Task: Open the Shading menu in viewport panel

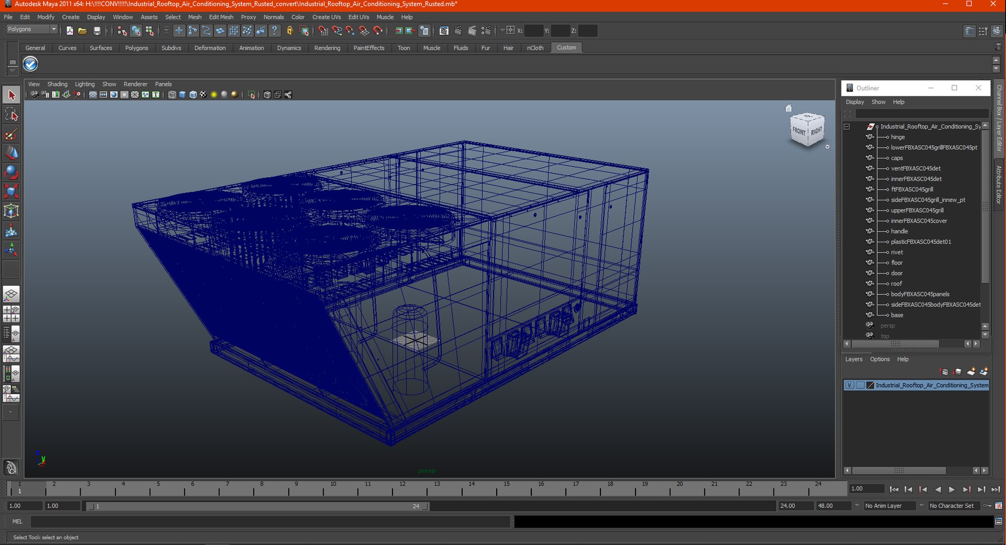Action: 57,84
